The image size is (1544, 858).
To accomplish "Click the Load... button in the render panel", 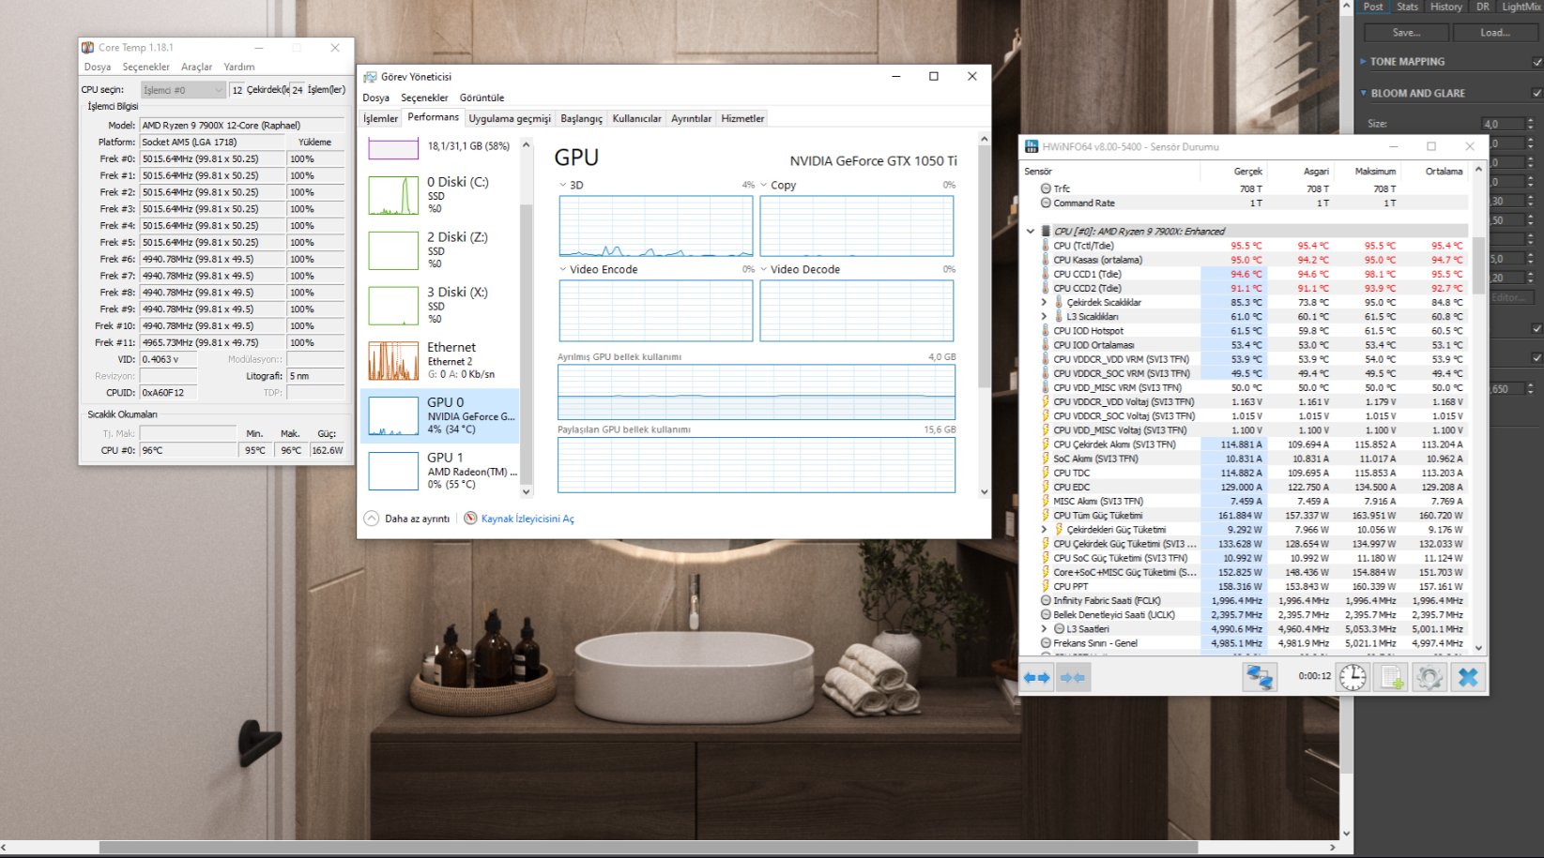I will [x=1496, y=33].
